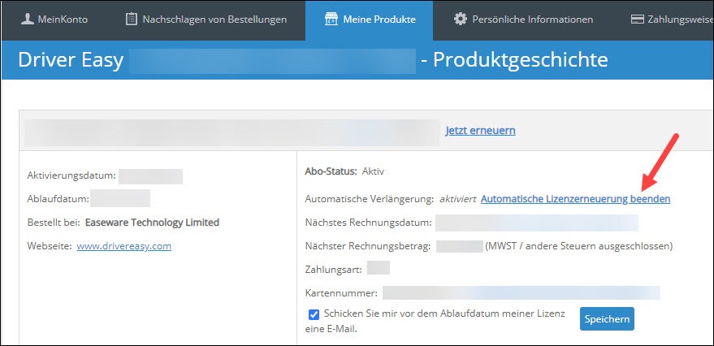Click the Nächstes Rechnungsdatum label
This screenshot has height=346, width=714.
coord(368,223)
